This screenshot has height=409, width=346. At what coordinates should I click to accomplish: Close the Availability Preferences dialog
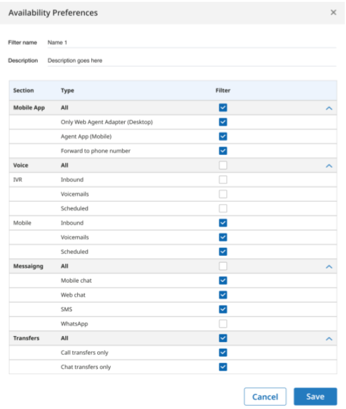tap(333, 13)
